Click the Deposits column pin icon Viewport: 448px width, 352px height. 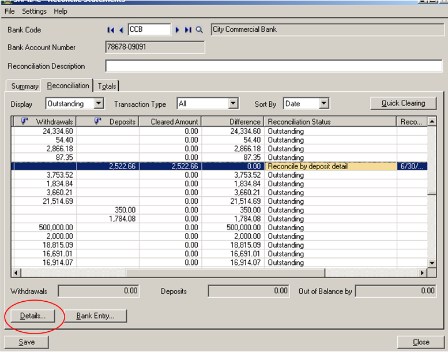pos(97,122)
